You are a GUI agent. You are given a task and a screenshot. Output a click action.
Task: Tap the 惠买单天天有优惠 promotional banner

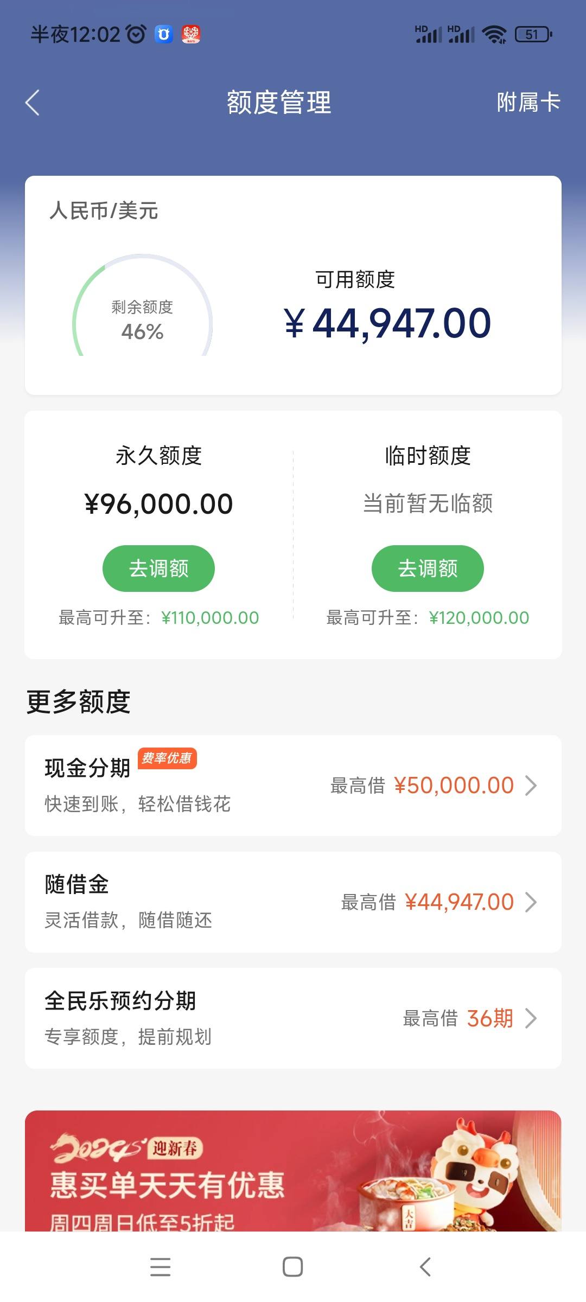293,1171
